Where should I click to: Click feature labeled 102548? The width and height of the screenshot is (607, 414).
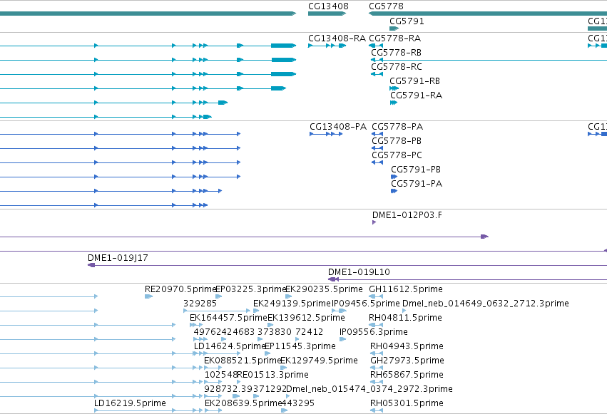coord(213,383)
